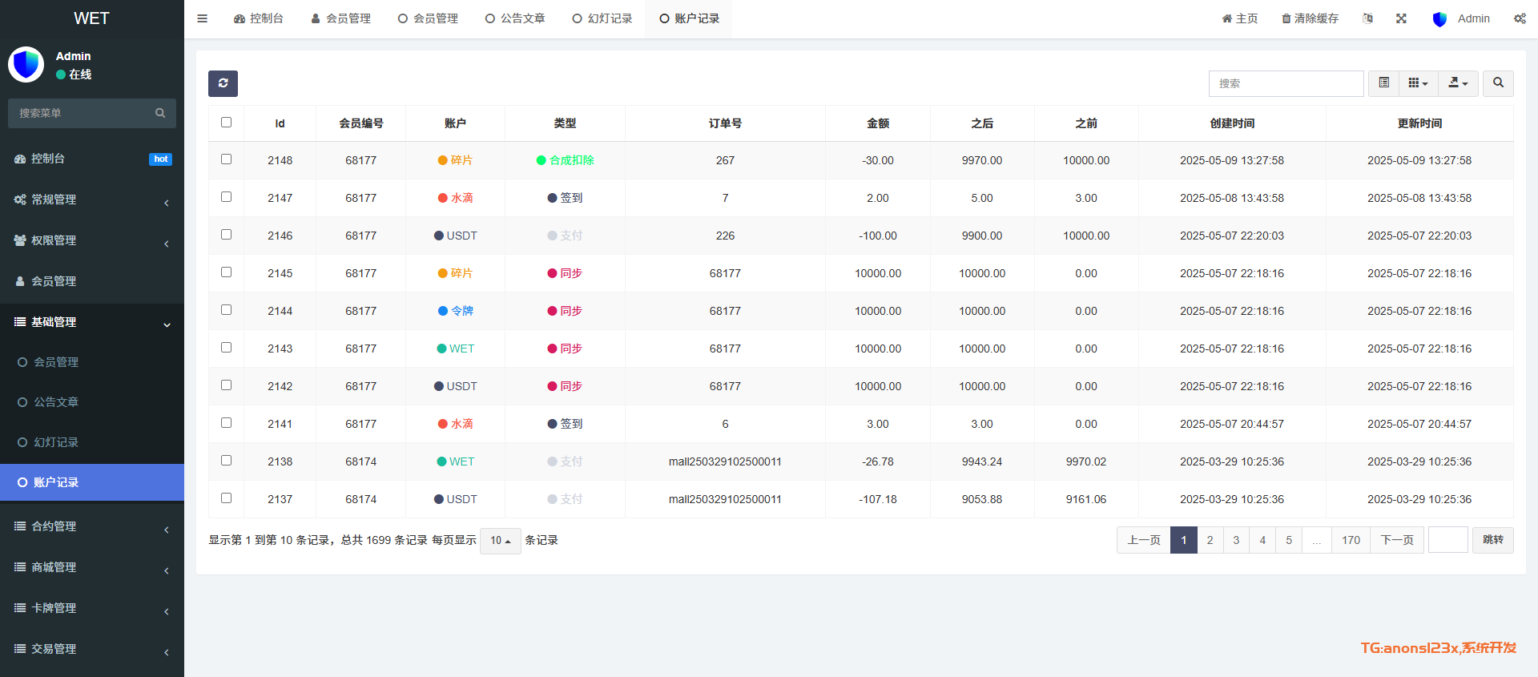The width and height of the screenshot is (1538, 677).
Task: Go to page 170 in the pagination
Action: [1351, 540]
